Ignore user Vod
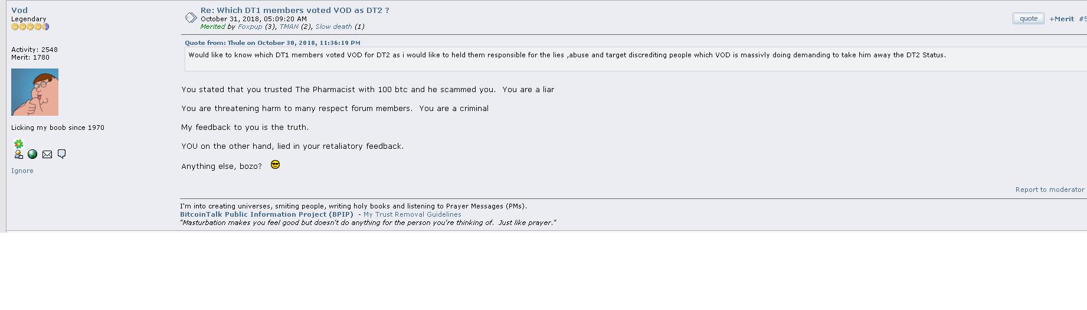The width and height of the screenshot is (1087, 310). click(x=22, y=171)
